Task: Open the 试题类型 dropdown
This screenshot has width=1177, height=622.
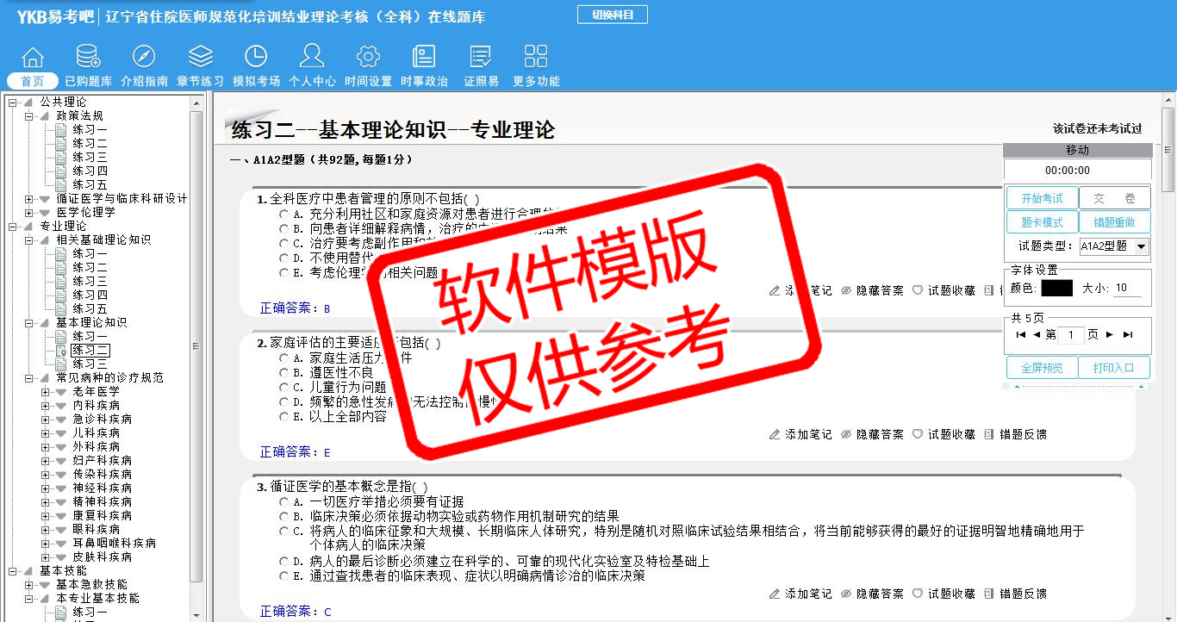Action: [x=1114, y=246]
